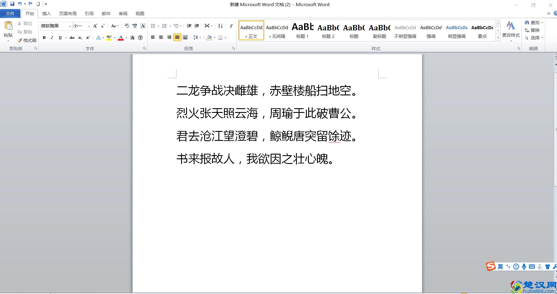
Task: Switch to the 审阅 ribbon tab
Action: point(123,13)
